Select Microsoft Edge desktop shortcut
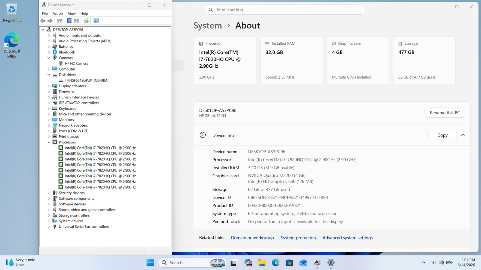The image size is (481, 270). (x=12, y=45)
